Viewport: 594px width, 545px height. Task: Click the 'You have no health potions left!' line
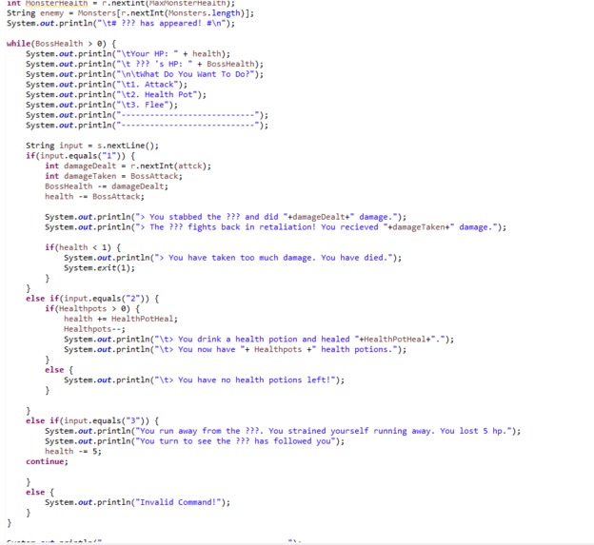coord(204,380)
